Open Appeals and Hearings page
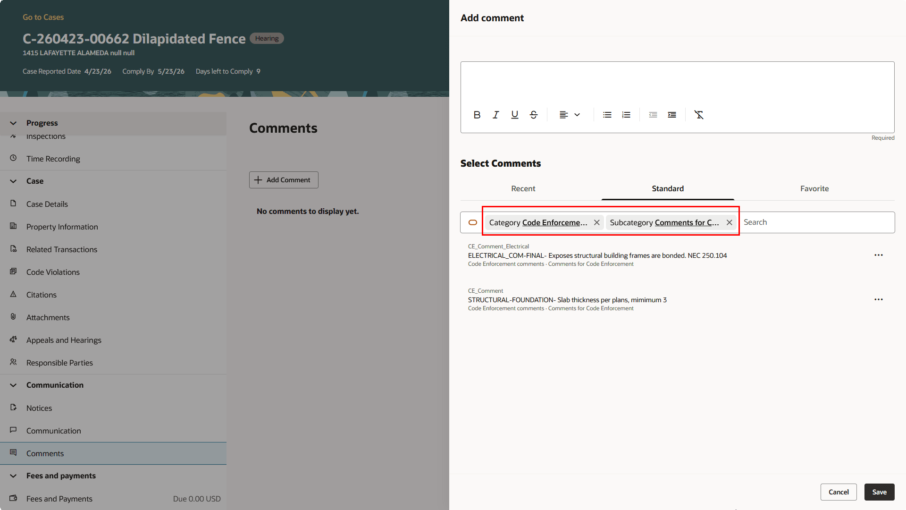The width and height of the screenshot is (906, 510). [113, 340]
